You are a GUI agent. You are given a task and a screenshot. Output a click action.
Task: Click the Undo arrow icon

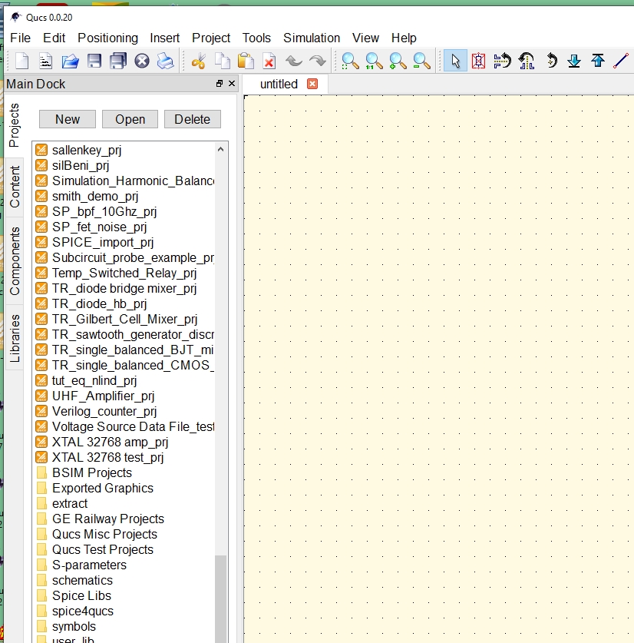coord(294,61)
